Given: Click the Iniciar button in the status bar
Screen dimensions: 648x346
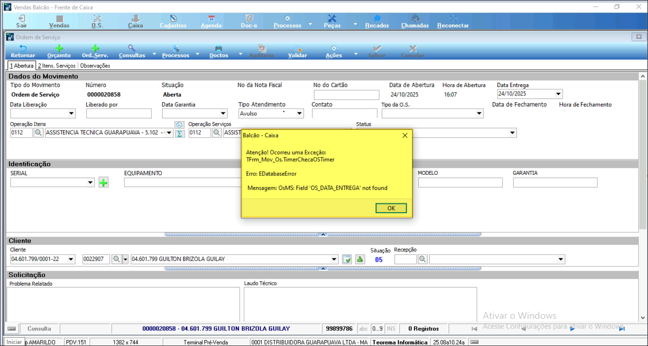Looking at the screenshot, I should 14,342.
